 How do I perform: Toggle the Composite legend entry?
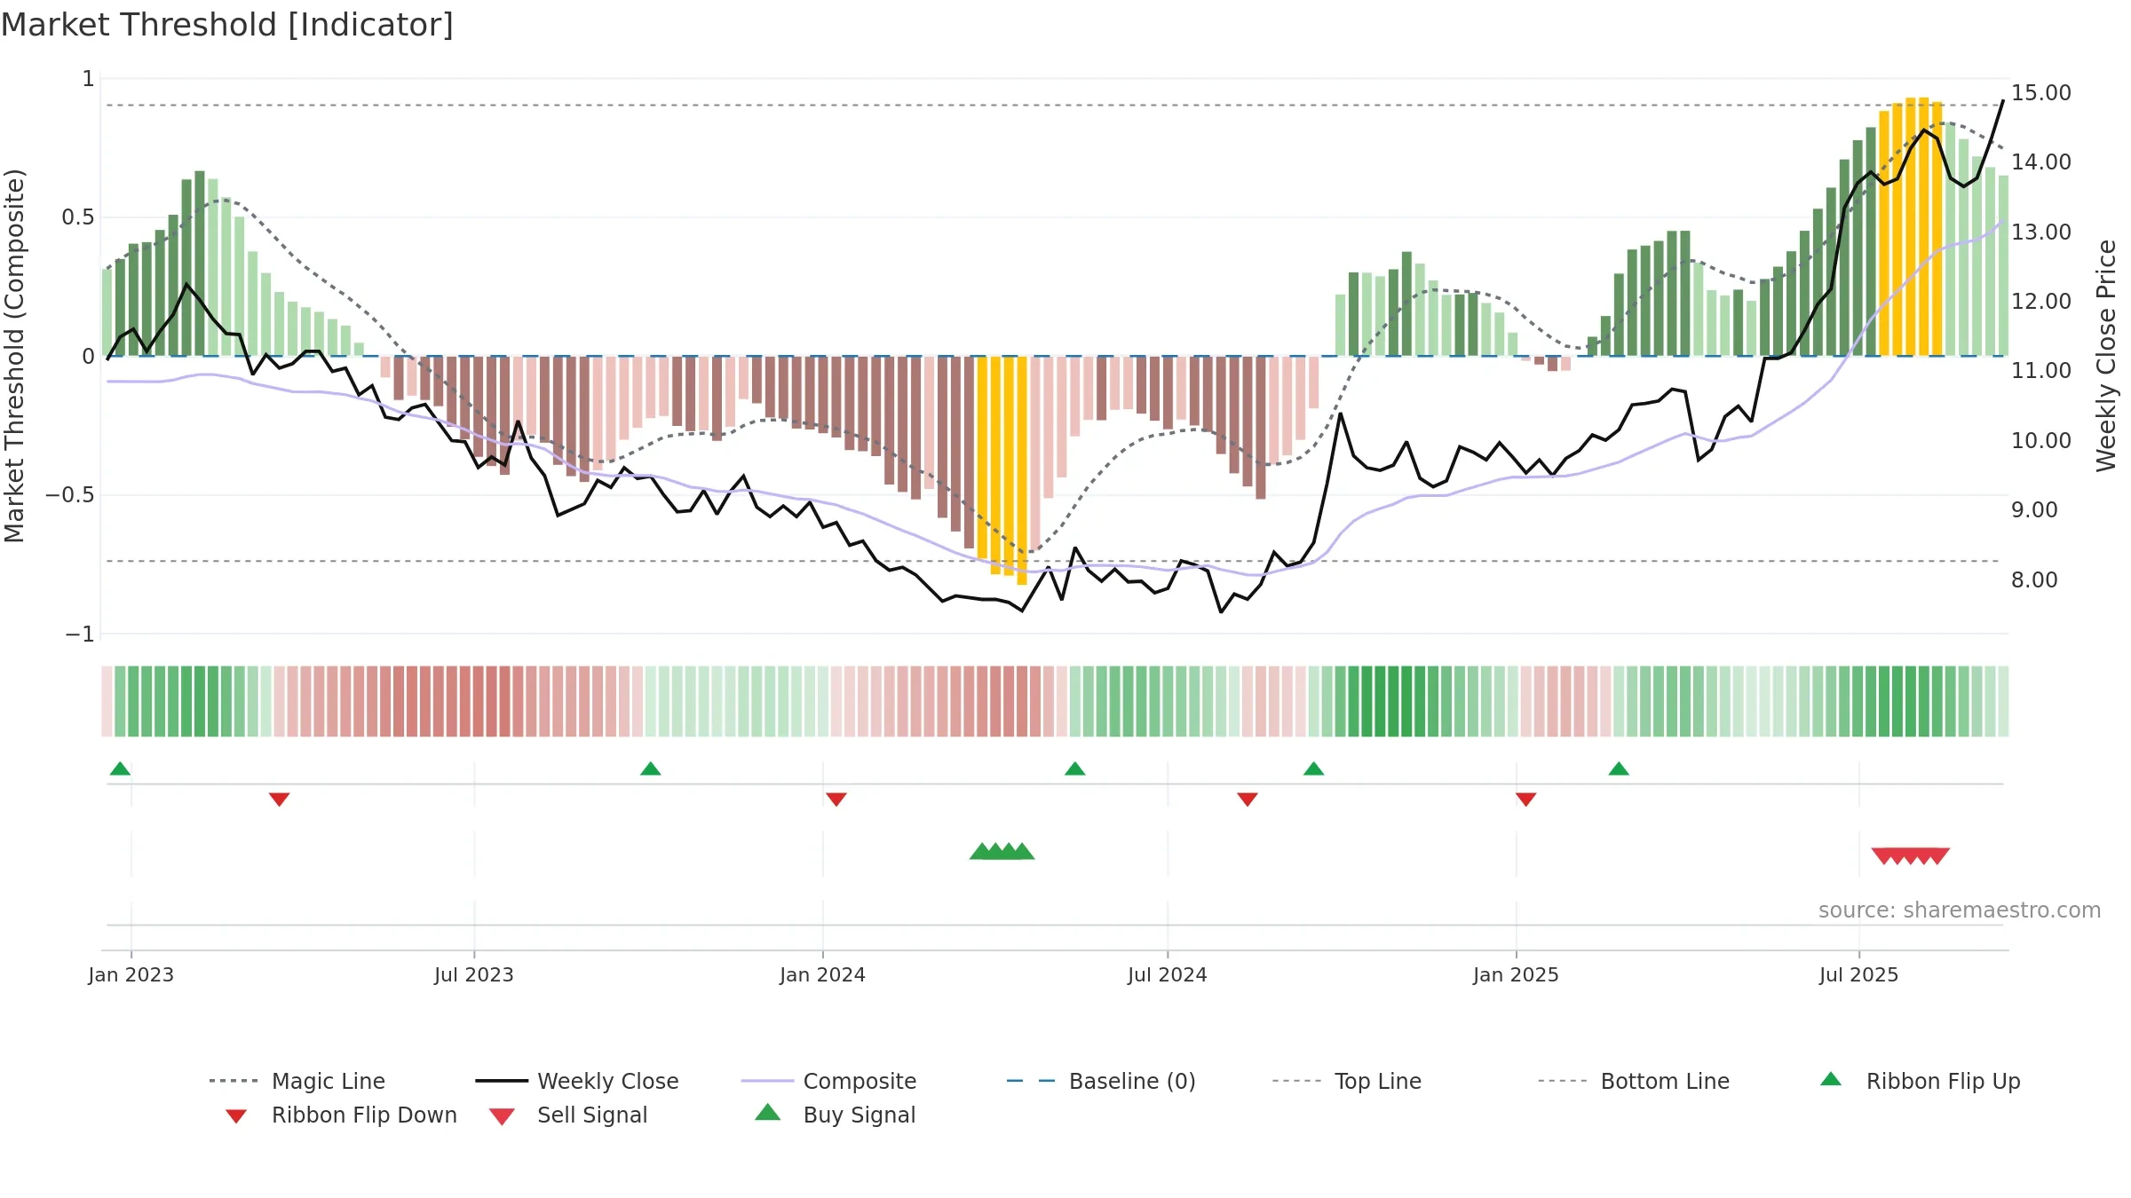coord(828,1081)
